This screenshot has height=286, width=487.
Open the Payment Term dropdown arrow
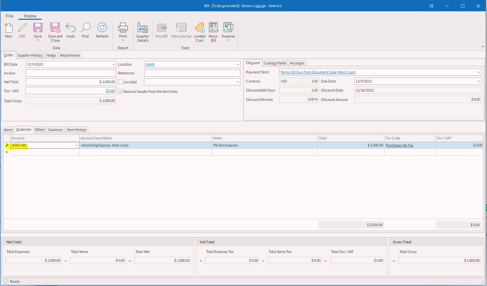pos(479,72)
